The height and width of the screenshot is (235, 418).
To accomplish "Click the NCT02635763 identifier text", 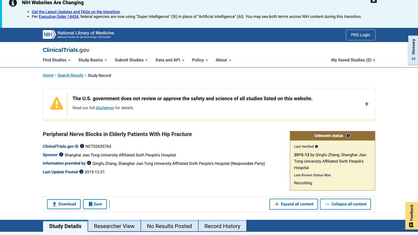I will 98,146.
